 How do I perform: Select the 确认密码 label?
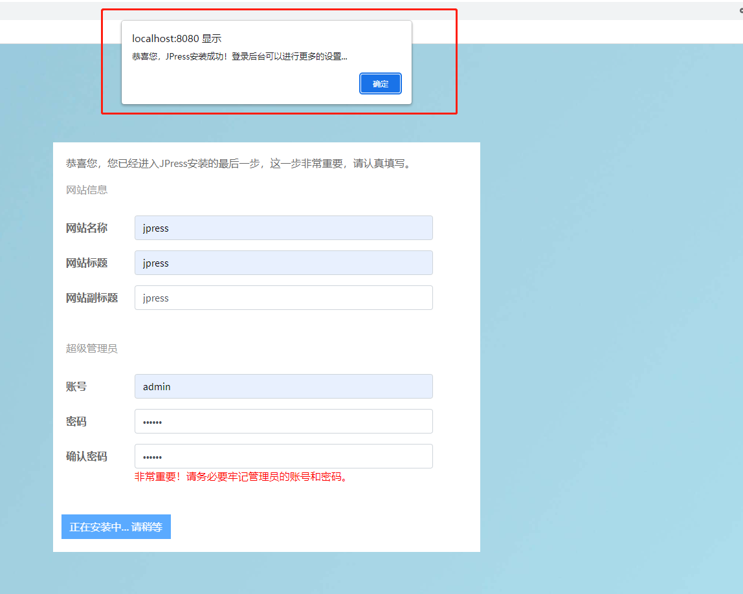pos(87,457)
